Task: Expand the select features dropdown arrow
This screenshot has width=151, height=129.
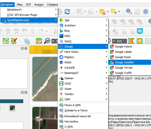Action: [85, 12]
